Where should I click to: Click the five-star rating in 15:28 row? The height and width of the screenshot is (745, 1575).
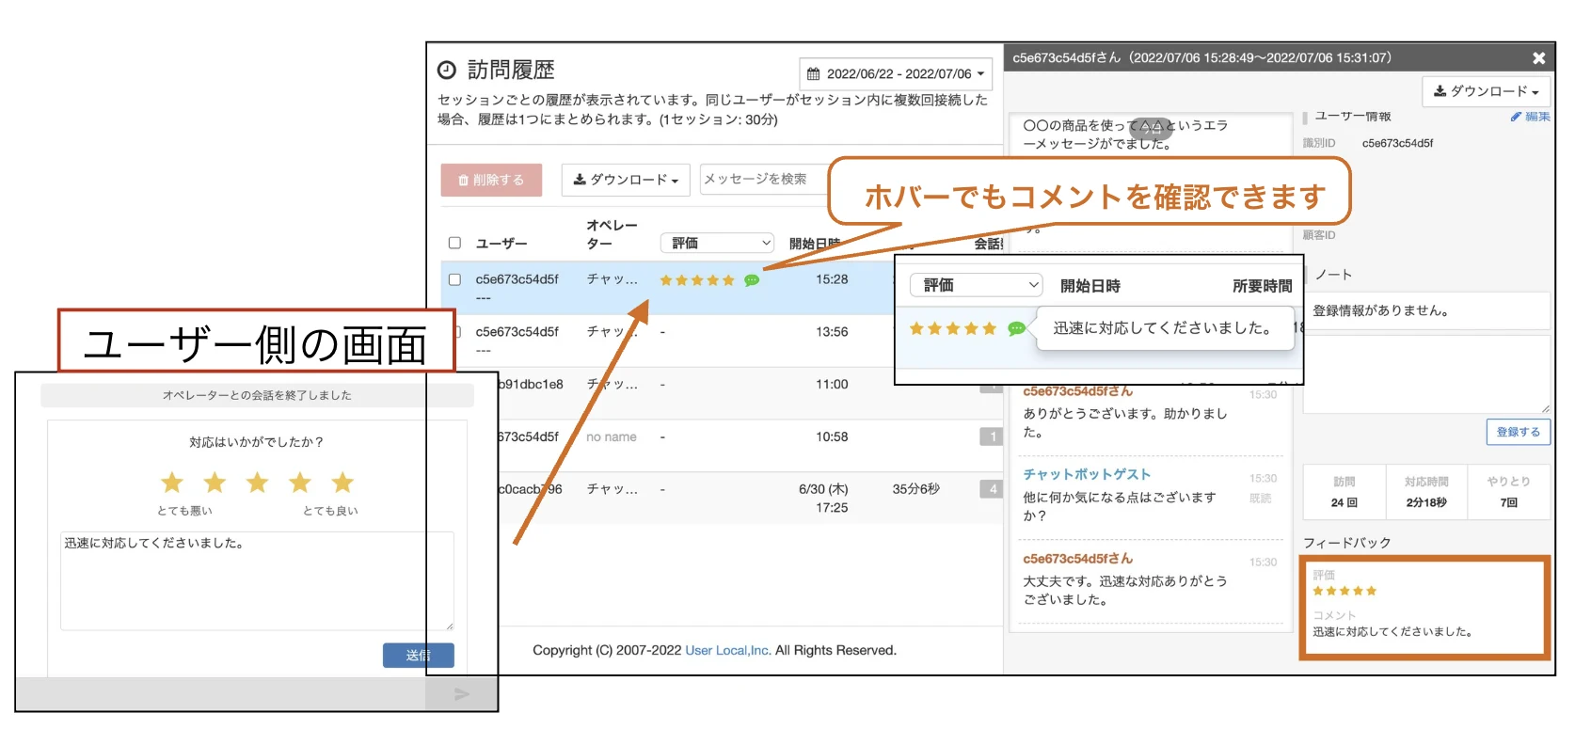tap(697, 280)
